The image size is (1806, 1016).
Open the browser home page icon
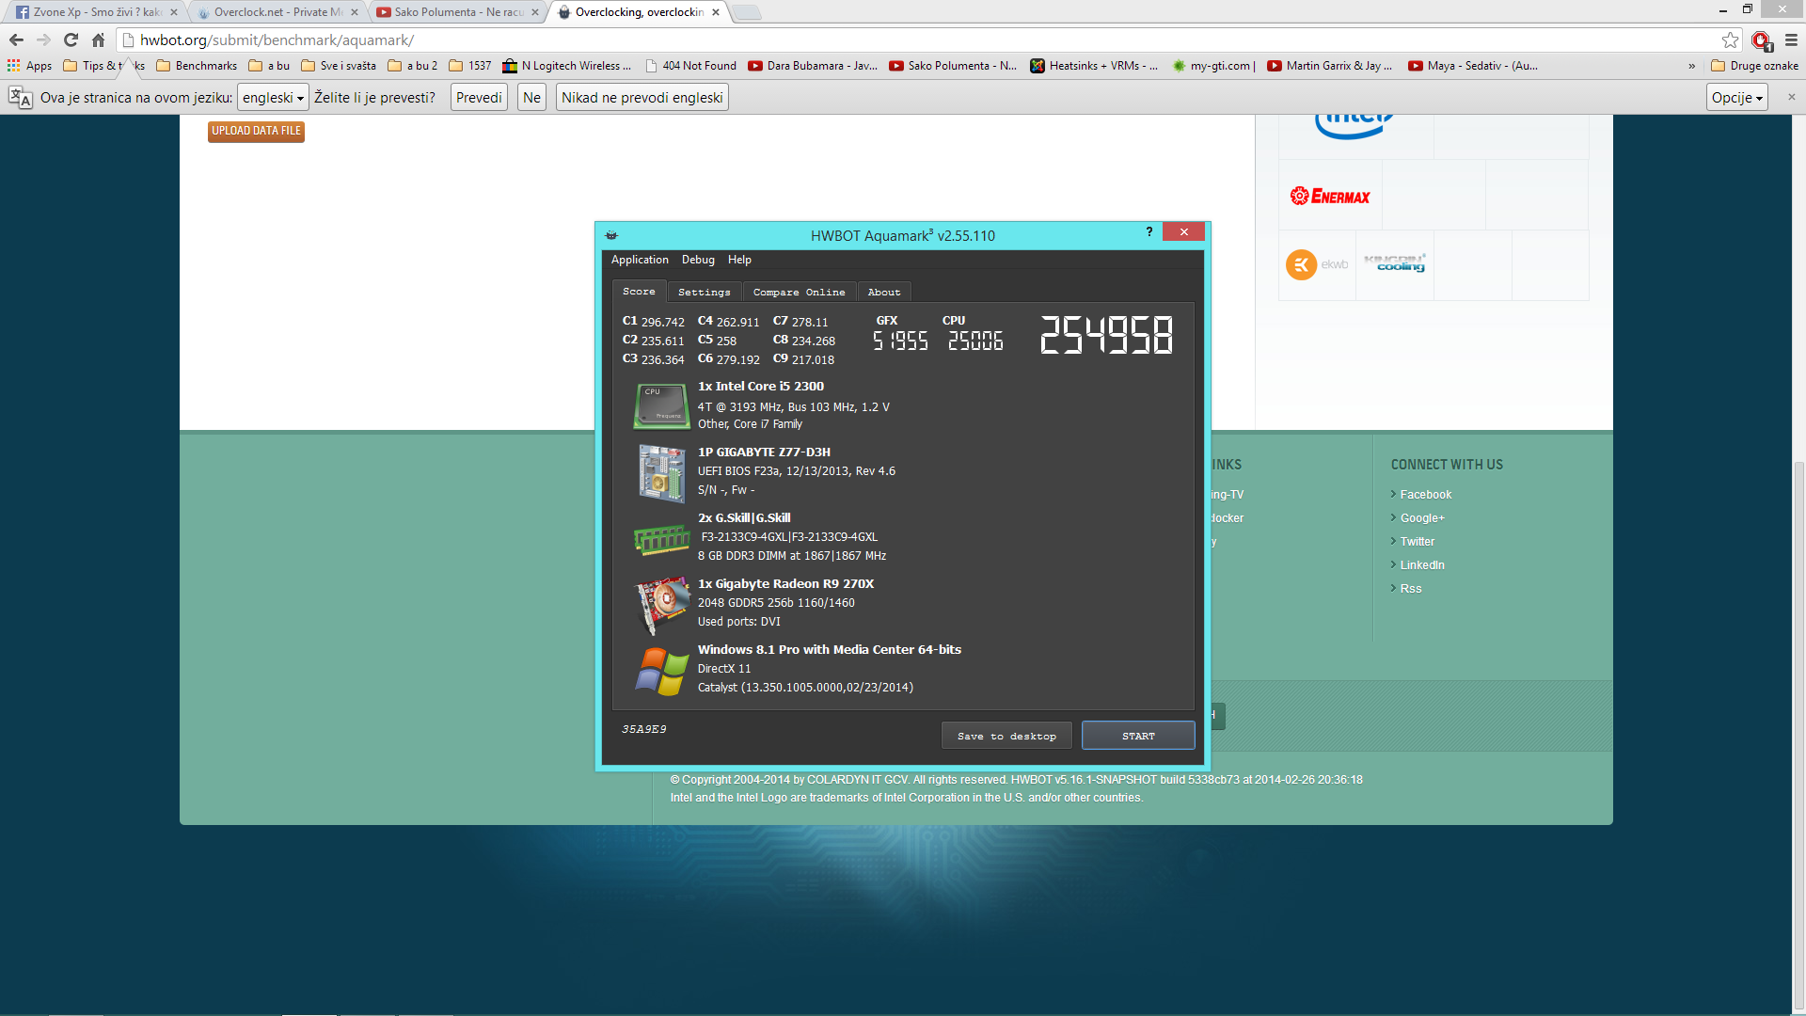pos(98,40)
